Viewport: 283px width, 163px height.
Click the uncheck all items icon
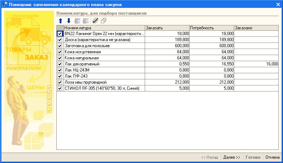(x=103, y=21)
